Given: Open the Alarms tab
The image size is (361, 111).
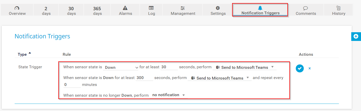Looking at the screenshot, I should tap(126, 11).
